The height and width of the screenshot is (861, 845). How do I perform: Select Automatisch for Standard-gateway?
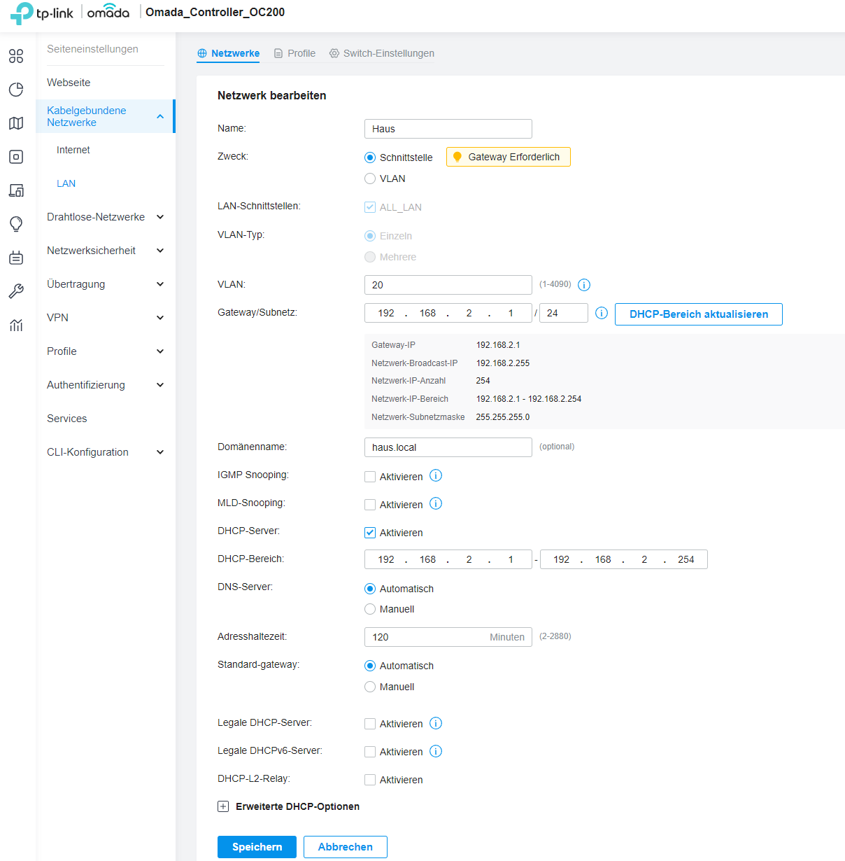(x=370, y=666)
